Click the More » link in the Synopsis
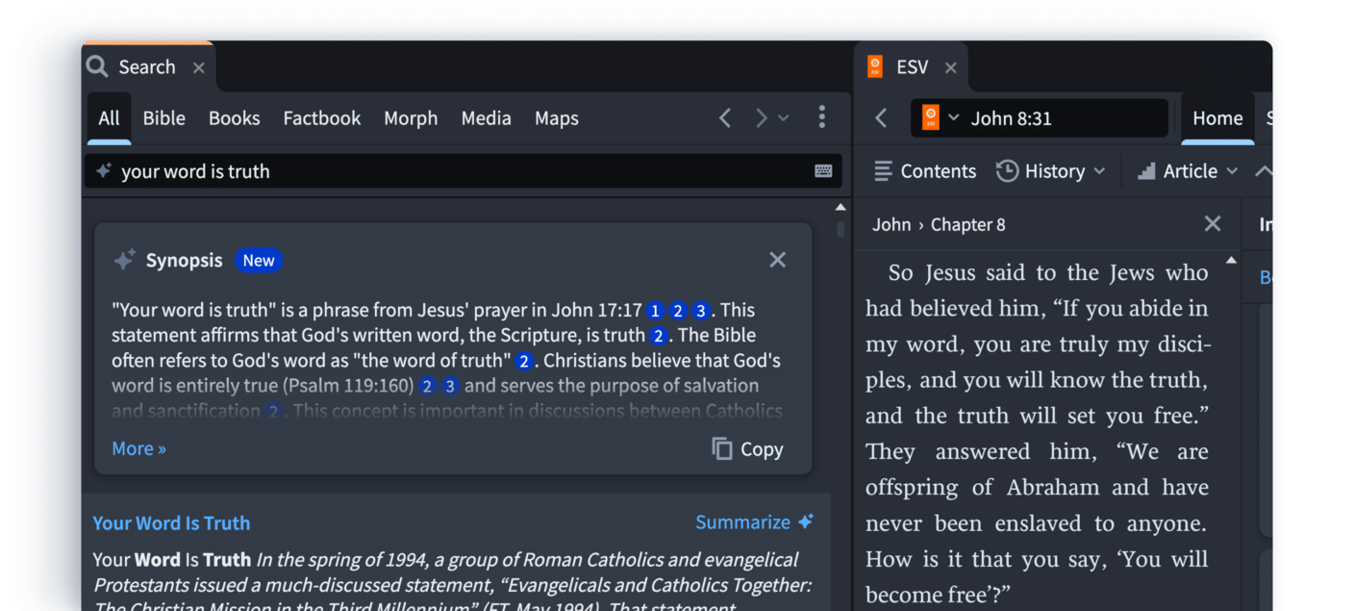1354x611 pixels. pyautogui.click(x=138, y=448)
